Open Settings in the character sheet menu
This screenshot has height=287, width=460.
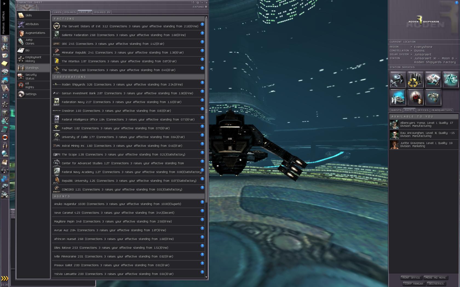(33, 94)
